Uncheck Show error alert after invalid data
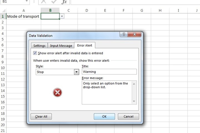200x133 pixels. 35,53
